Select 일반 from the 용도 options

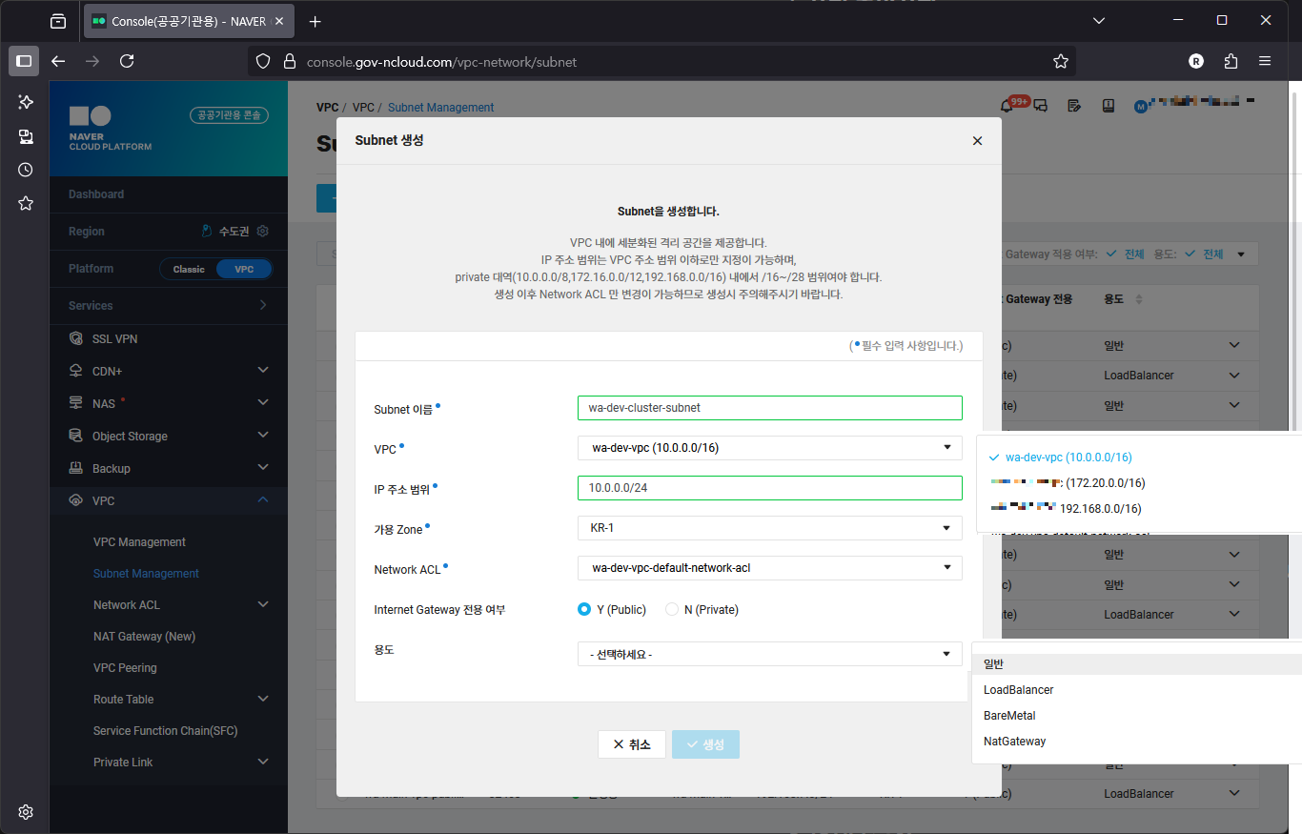pos(1137,664)
